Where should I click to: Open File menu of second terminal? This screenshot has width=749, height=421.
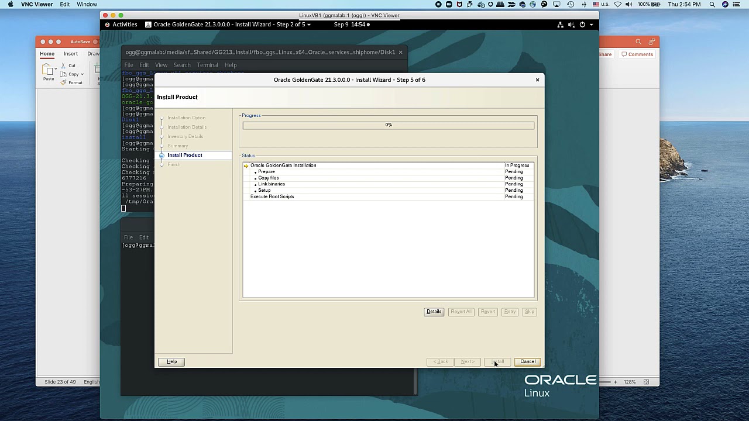pyautogui.click(x=128, y=237)
